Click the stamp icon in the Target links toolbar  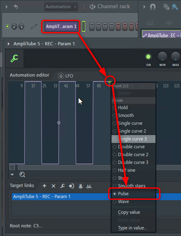point(81,186)
